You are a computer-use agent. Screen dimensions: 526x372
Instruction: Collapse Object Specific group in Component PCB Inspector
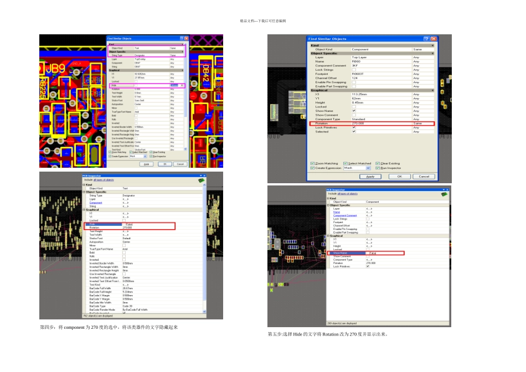tap(329, 205)
